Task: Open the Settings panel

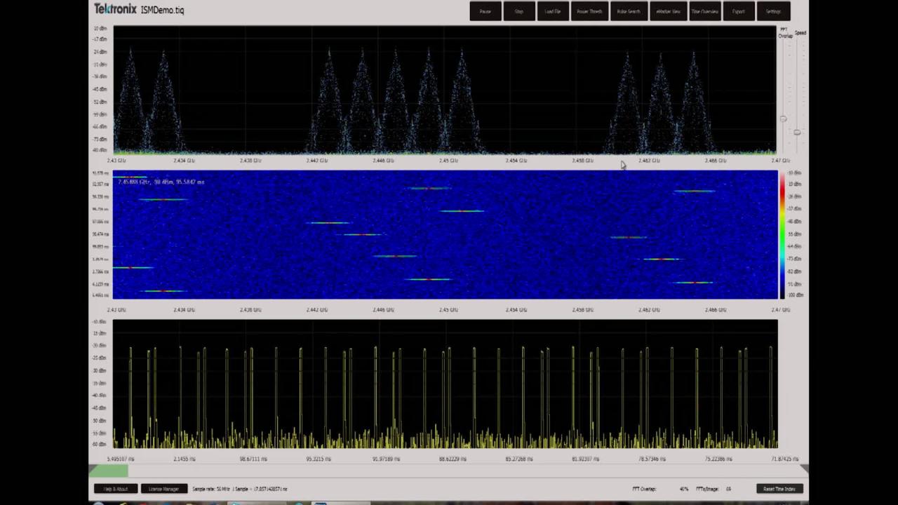Action: [773, 11]
